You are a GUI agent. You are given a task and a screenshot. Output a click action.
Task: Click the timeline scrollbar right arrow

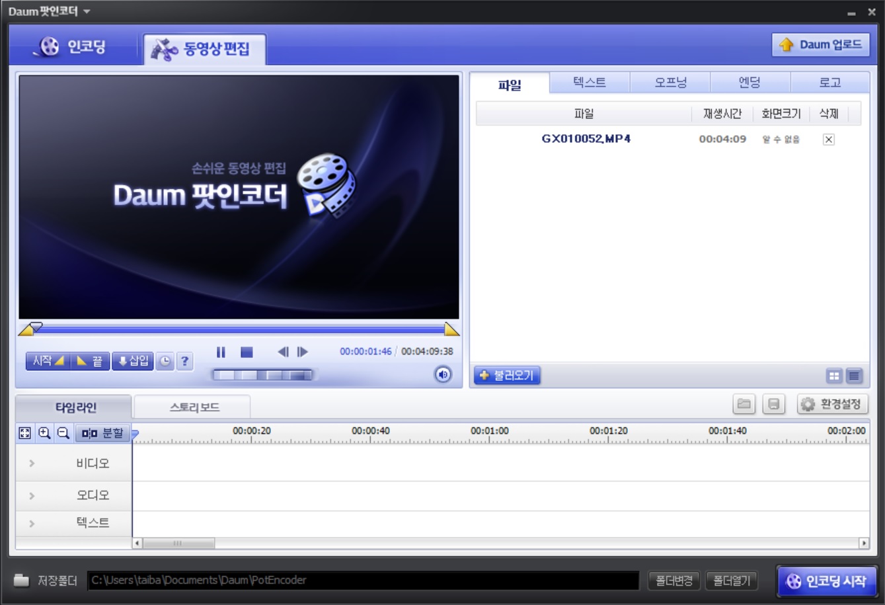click(864, 544)
